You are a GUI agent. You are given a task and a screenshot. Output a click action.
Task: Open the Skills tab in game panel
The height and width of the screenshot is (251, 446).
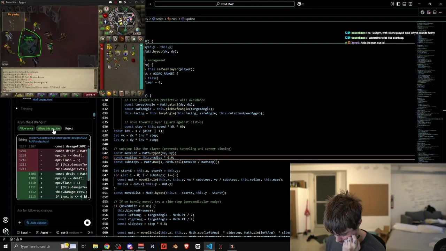click(109, 39)
